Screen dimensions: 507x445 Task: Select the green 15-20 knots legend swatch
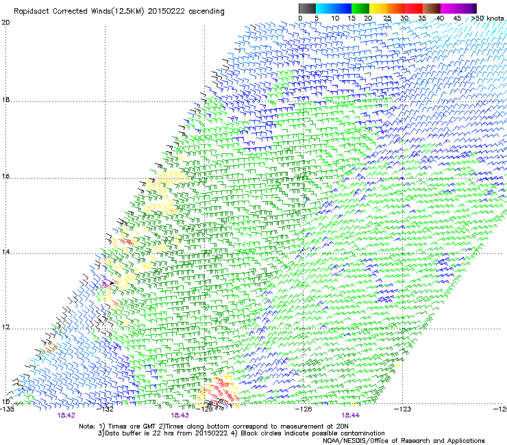point(360,8)
